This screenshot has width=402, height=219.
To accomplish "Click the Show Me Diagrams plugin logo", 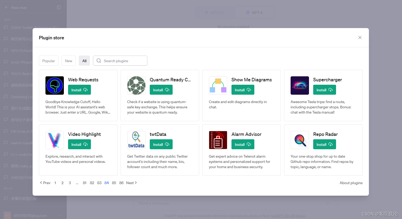I will point(218,86).
